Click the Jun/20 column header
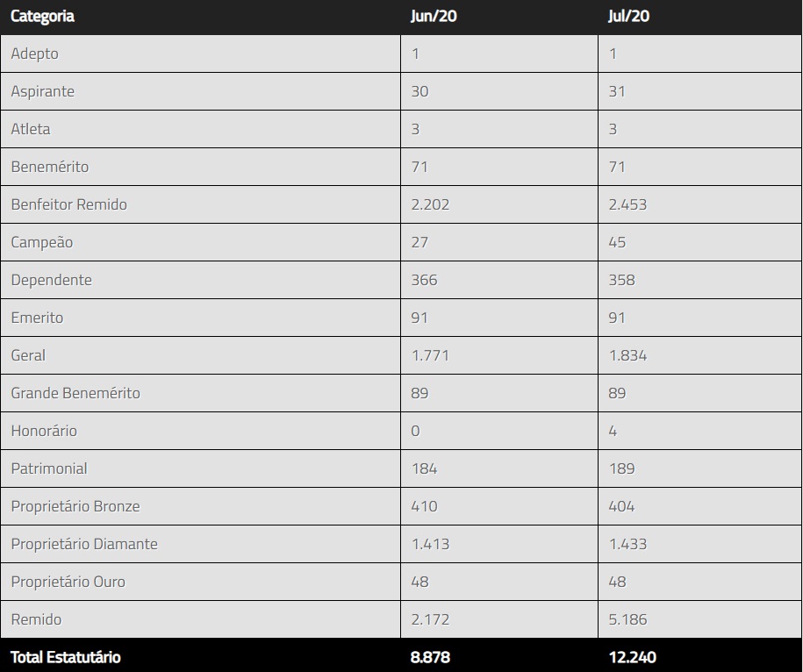803x672 pixels. (x=432, y=17)
